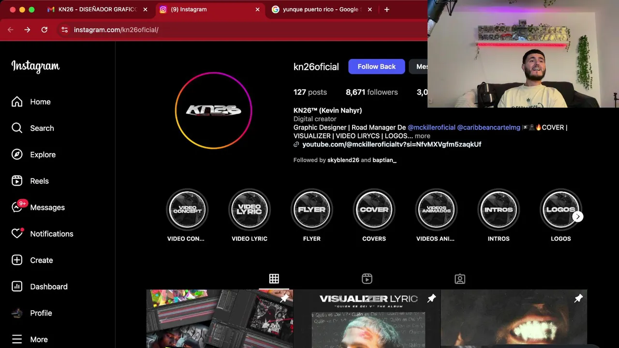619x348 pixels.
Task: Switch to the Reels profile tab
Action: click(x=367, y=278)
